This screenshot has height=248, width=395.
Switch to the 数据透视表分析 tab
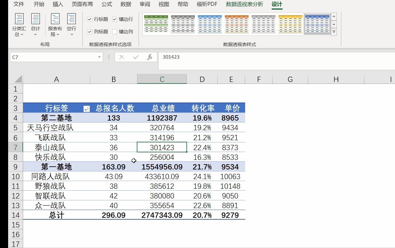click(244, 4)
